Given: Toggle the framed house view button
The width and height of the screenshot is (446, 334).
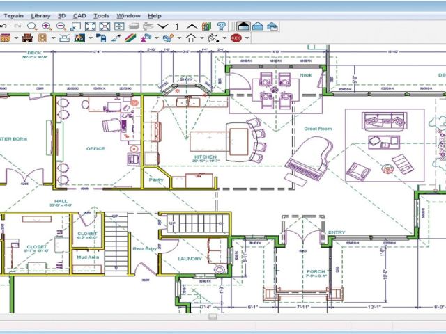Looking at the screenshot, I should [x=272, y=26].
